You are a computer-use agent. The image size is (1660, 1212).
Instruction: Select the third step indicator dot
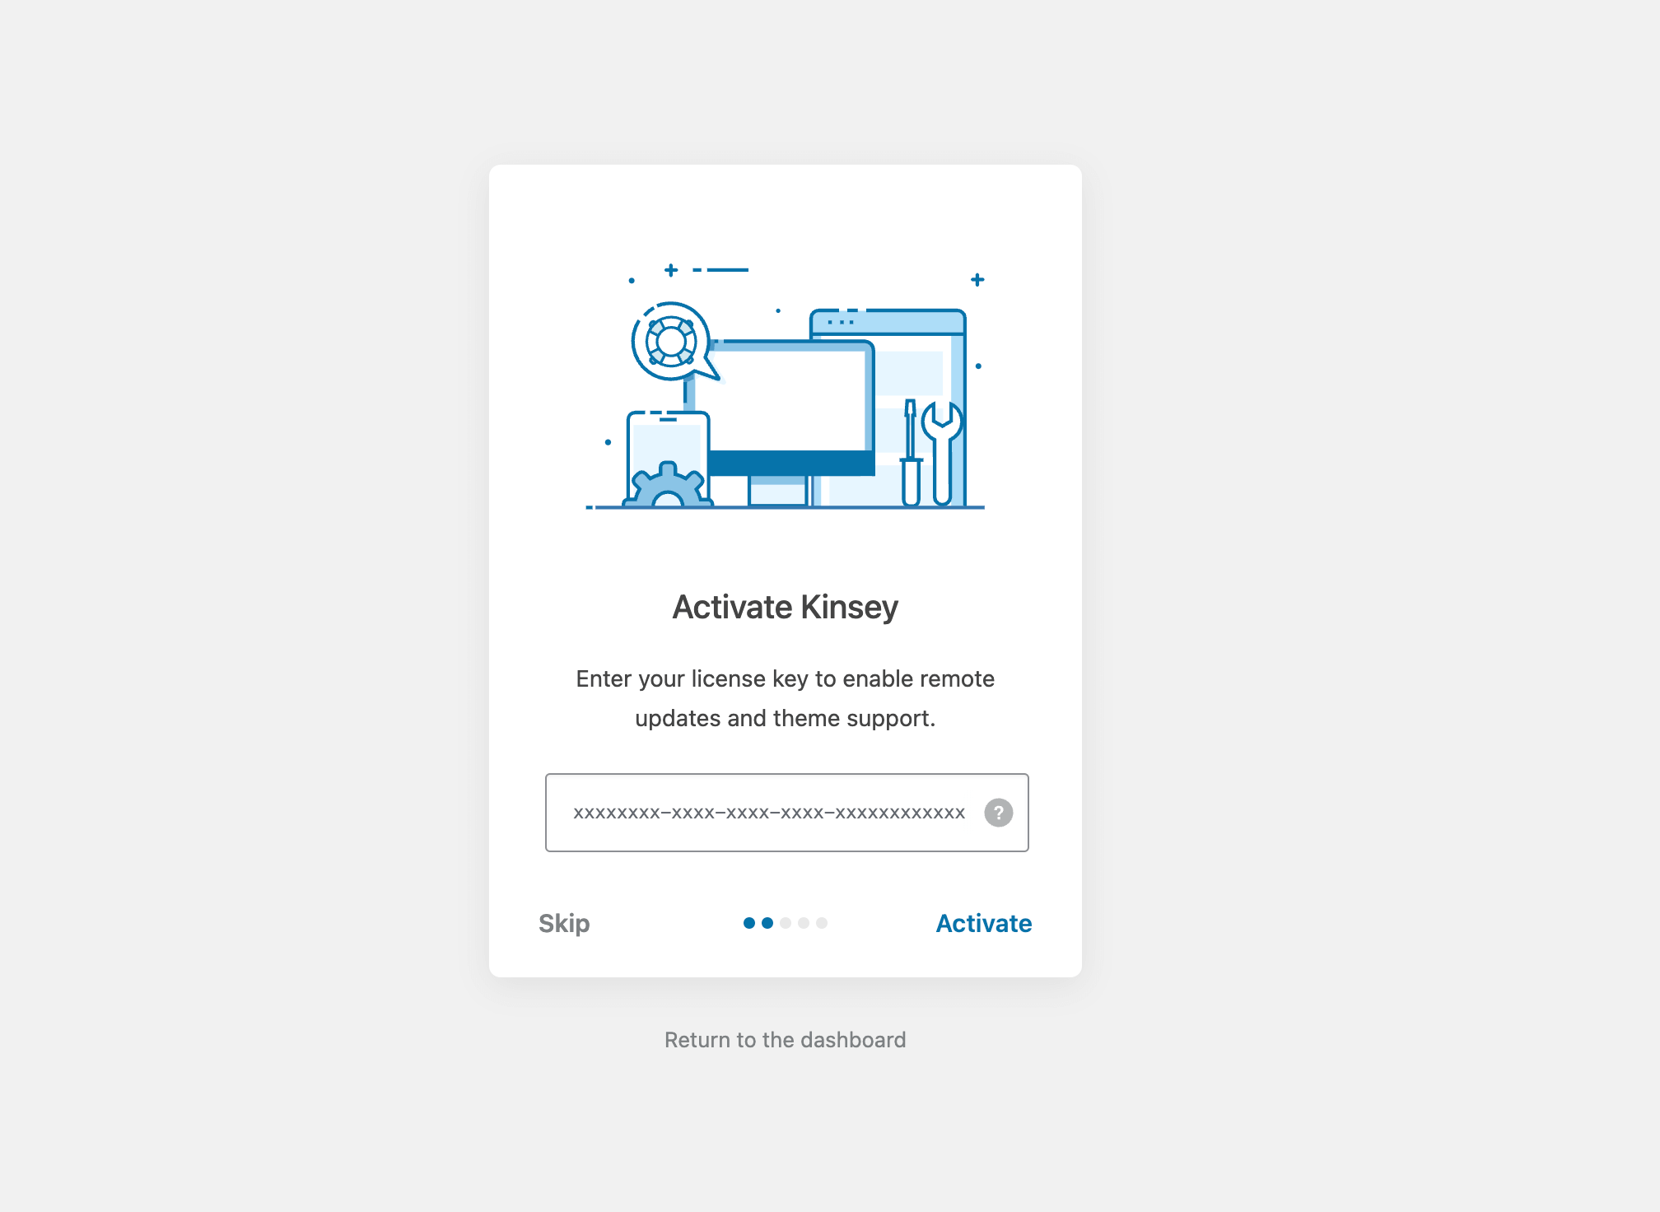coord(786,923)
